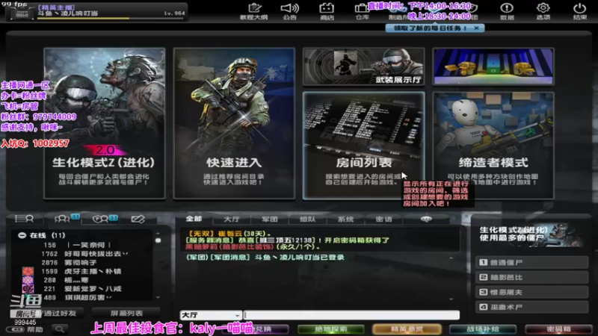
Task: Open the 选项 settings gear icon
Action: tap(543, 11)
